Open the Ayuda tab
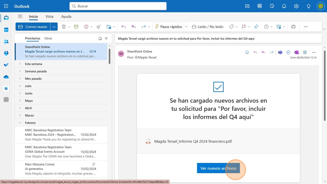327x184 pixels. 66,16
